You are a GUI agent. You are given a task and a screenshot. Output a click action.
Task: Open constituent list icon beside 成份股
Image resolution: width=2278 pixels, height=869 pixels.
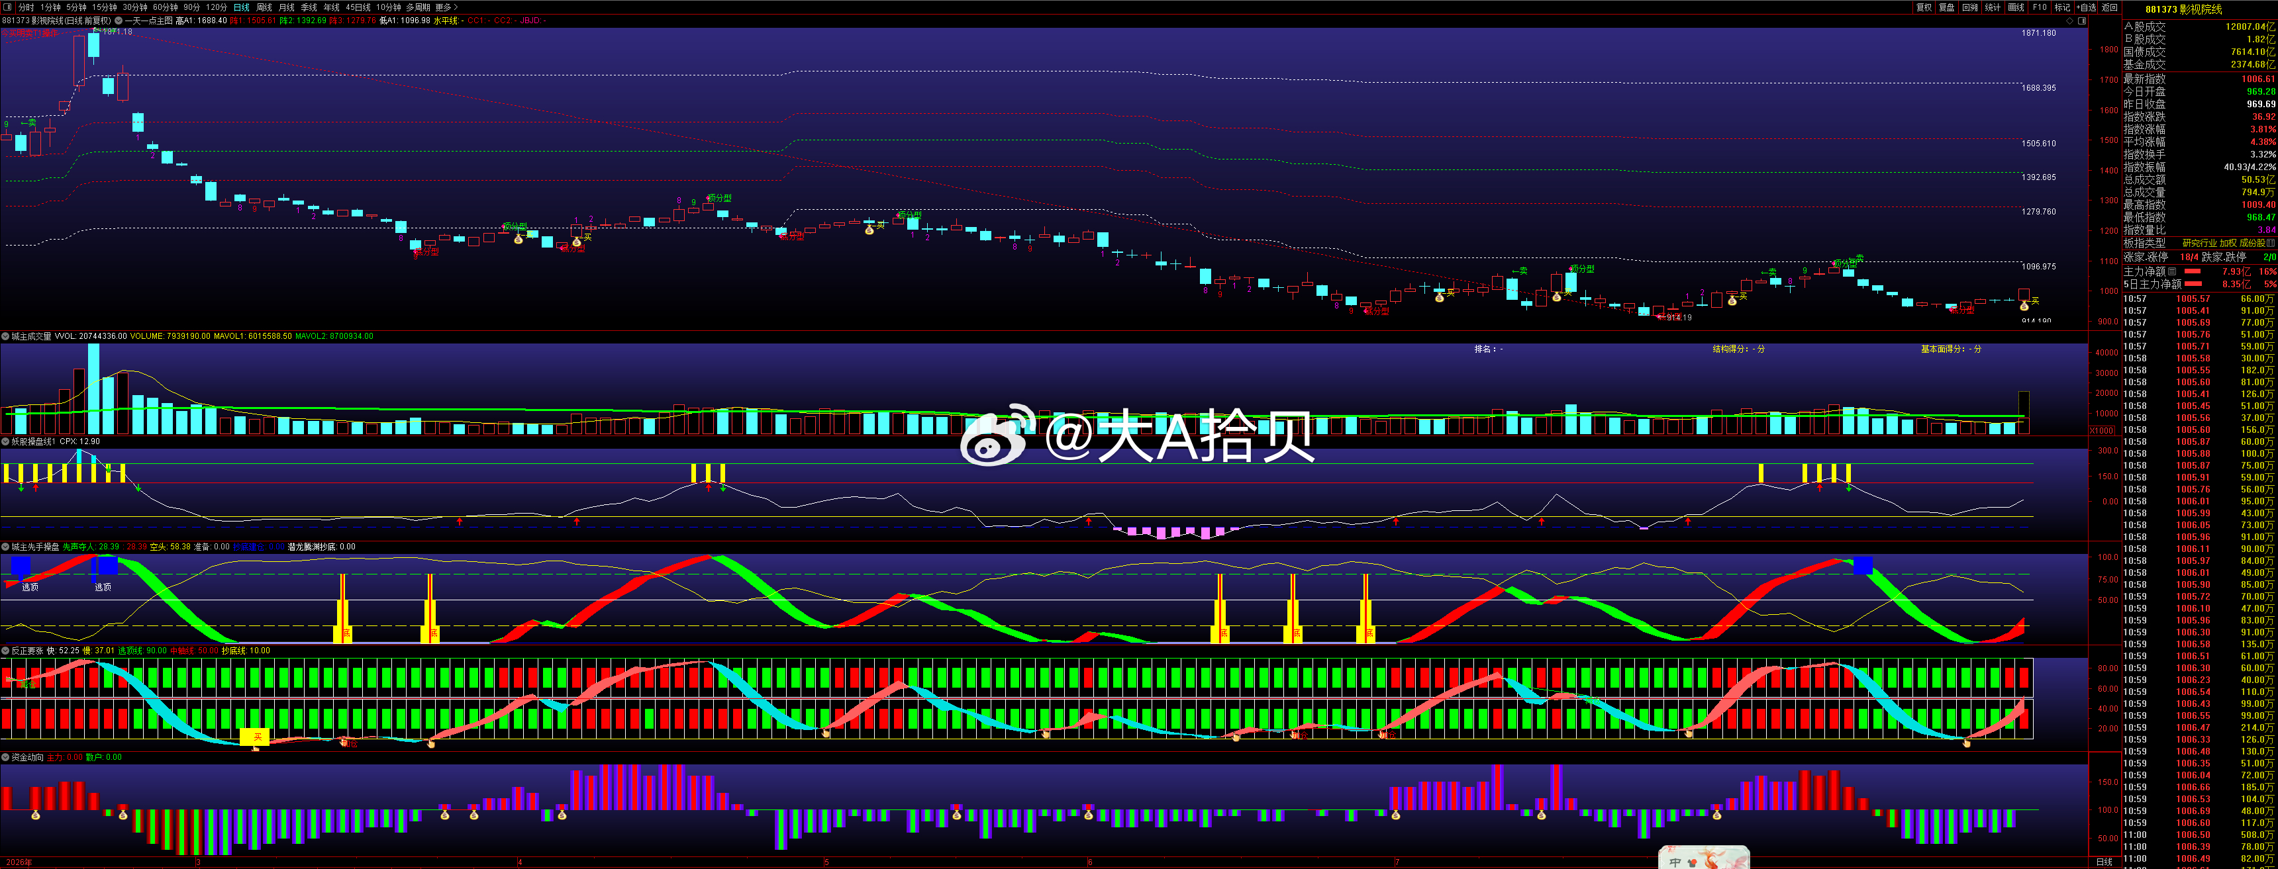(2272, 243)
